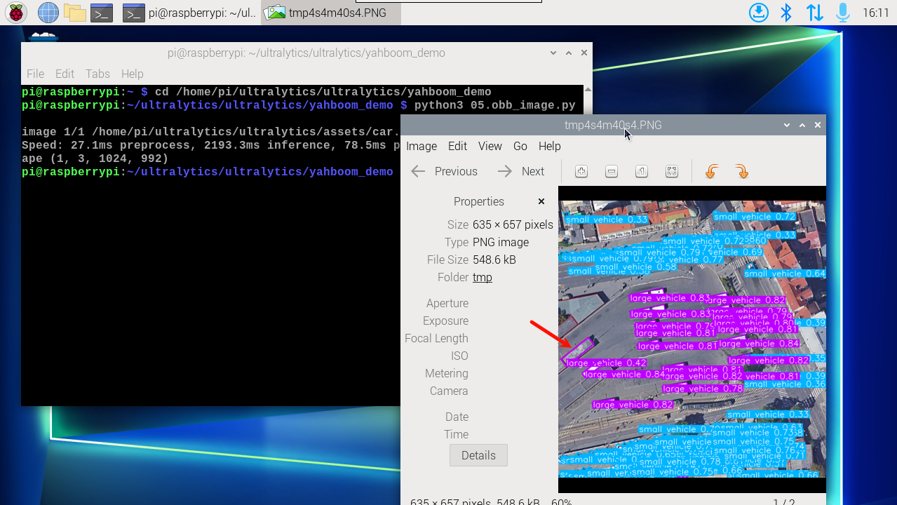Image resolution: width=897 pixels, height=505 pixels.
Task: Rotate image clockwise
Action: point(741,171)
